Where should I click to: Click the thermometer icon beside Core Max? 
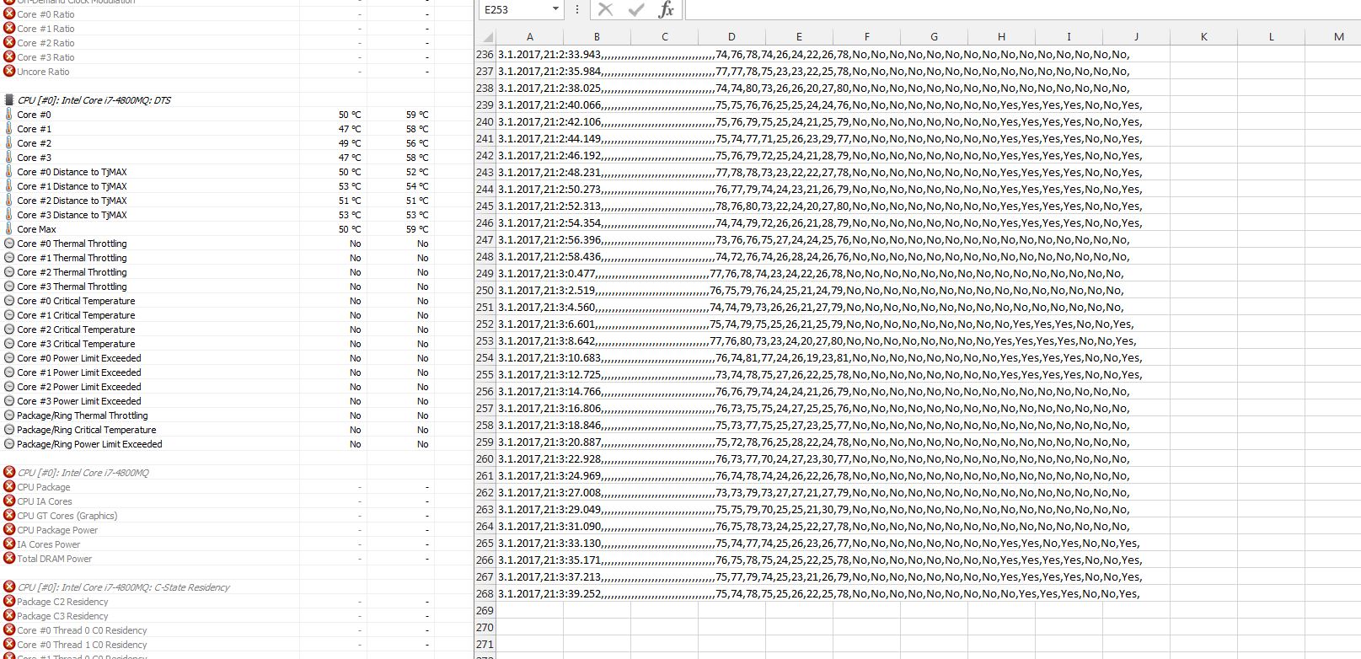pyautogui.click(x=9, y=229)
